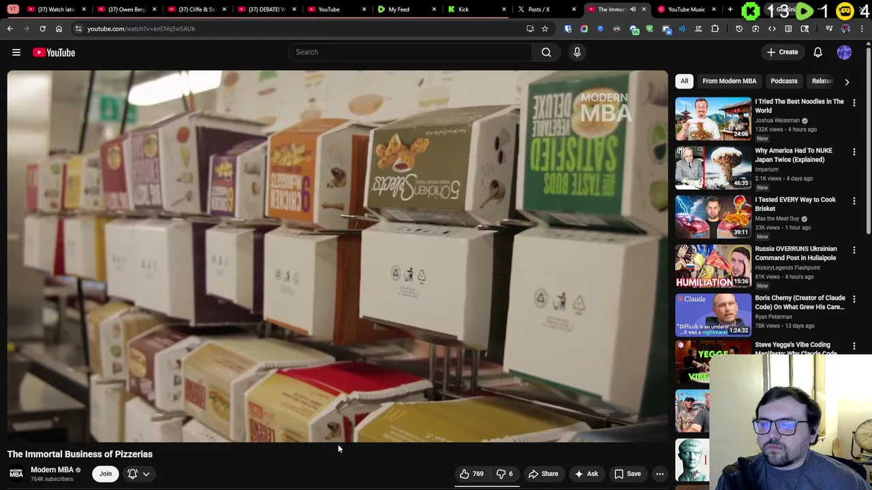Click the Join button

coord(106,474)
